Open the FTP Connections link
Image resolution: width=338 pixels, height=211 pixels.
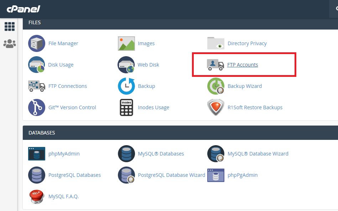pyautogui.click(x=67, y=86)
